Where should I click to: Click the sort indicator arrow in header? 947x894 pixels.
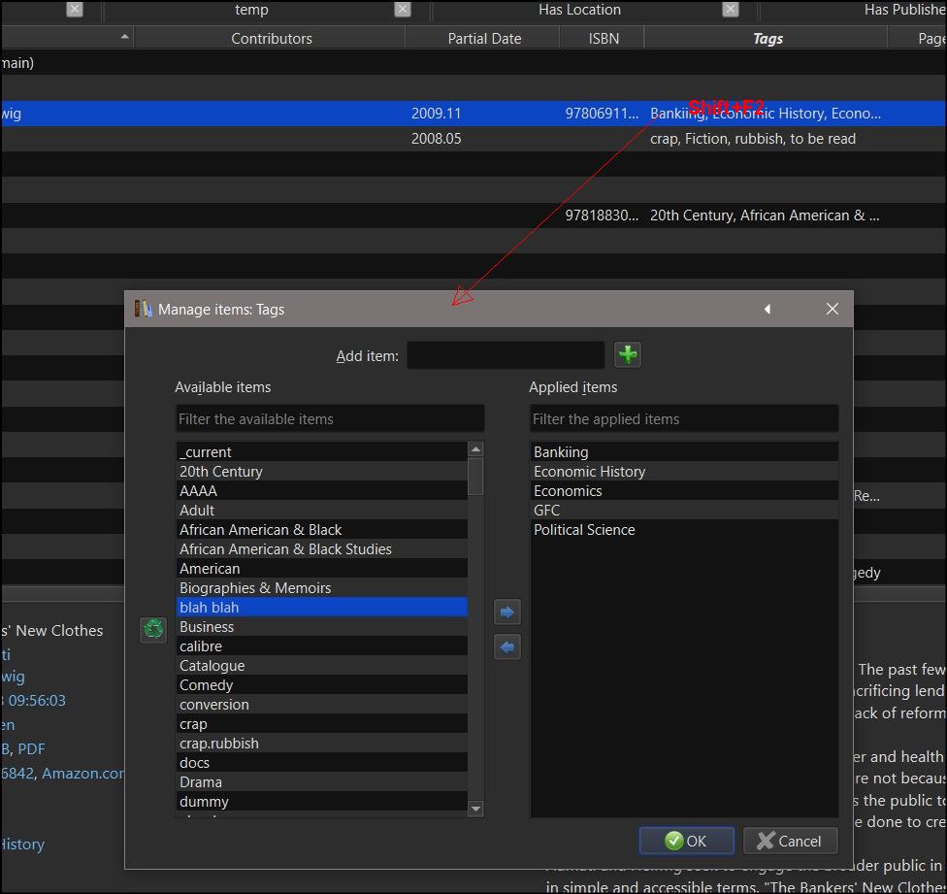(x=124, y=38)
